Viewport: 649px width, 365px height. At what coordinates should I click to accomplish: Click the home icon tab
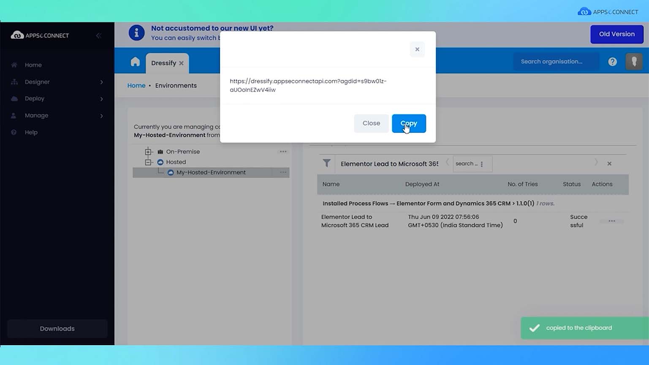(x=135, y=62)
